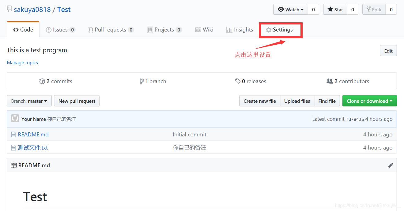The height and width of the screenshot is (211, 404).
Task: View the 2 contributors link
Action: point(348,81)
